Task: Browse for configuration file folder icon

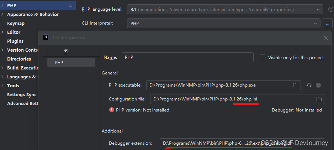Action: (319, 99)
